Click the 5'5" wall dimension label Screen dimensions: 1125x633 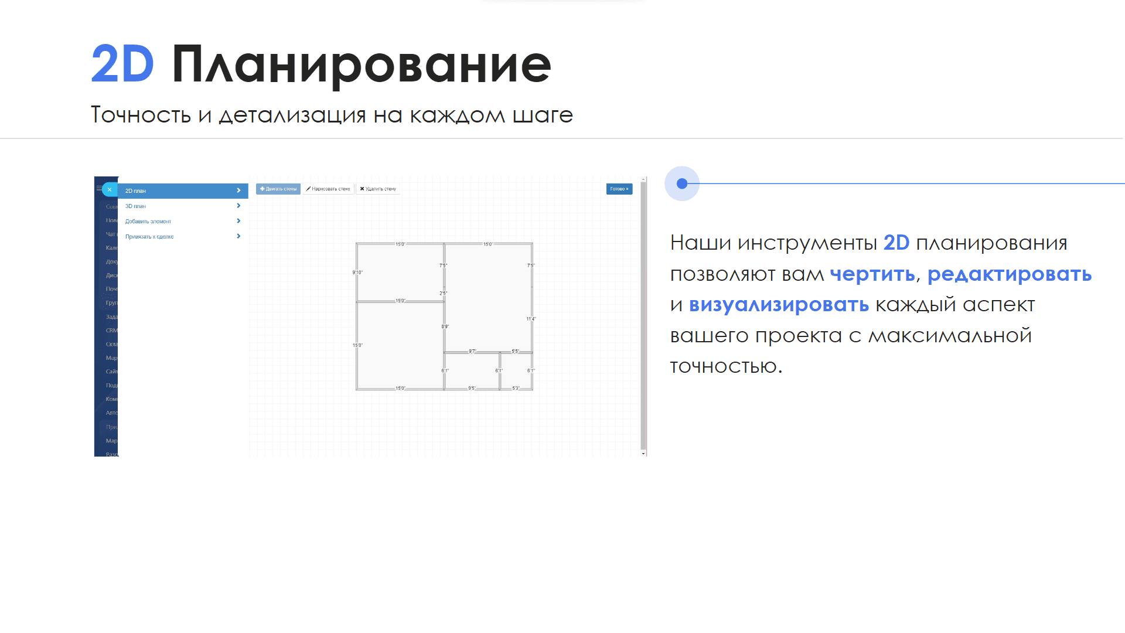[x=515, y=352]
